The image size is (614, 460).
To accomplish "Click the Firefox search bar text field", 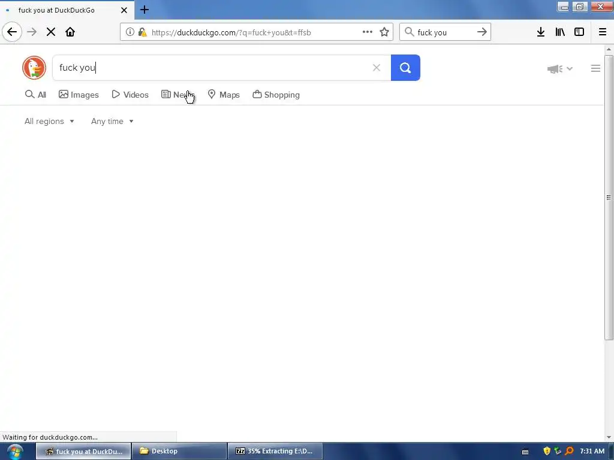I will [x=444, y=32].
